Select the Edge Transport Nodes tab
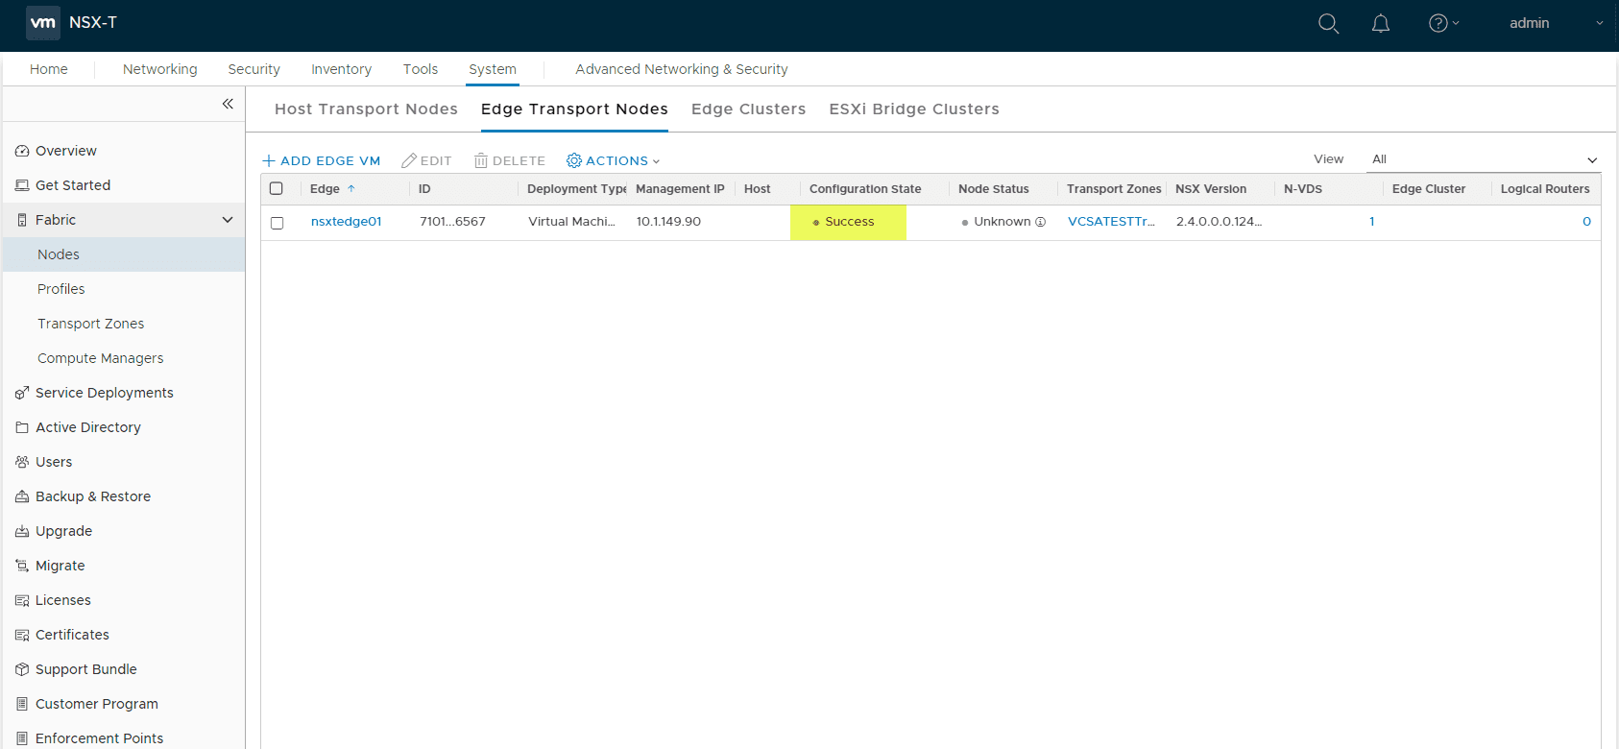The height and width of the screenshot is (749, 1619). click(x=574, y=109)
